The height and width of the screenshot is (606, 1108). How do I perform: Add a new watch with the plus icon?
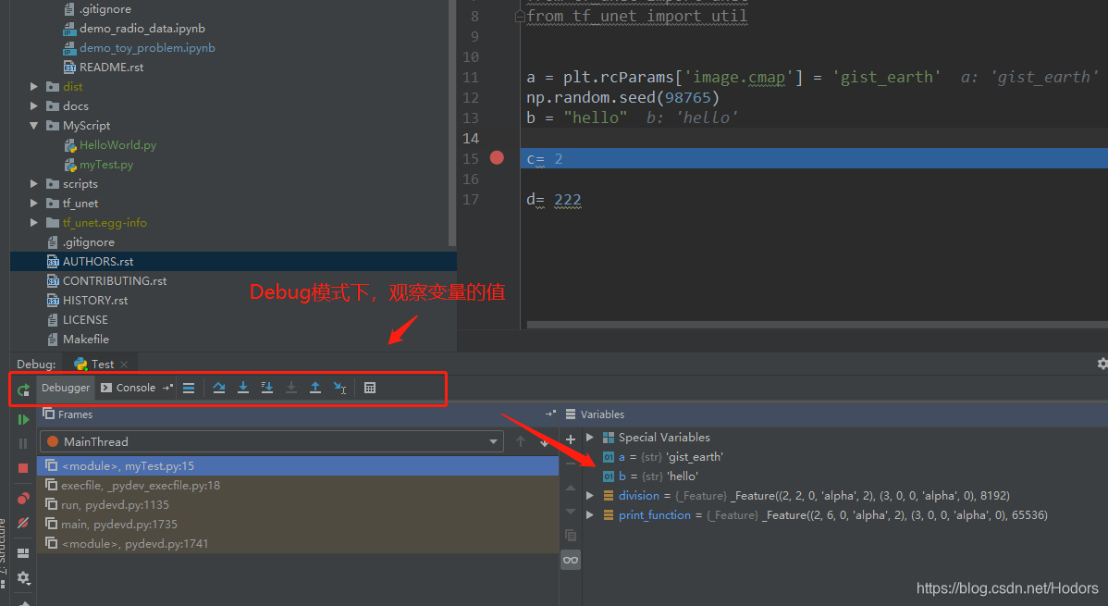tap(571, 439)
